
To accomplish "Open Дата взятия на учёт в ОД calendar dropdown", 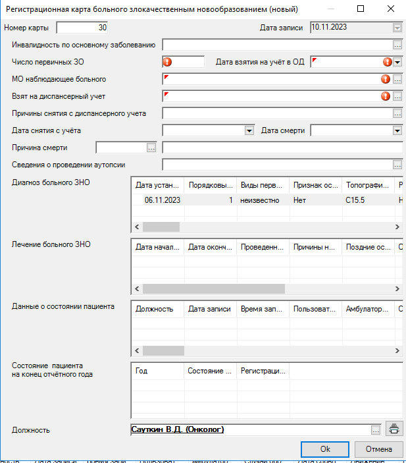I will pos(397,62).
